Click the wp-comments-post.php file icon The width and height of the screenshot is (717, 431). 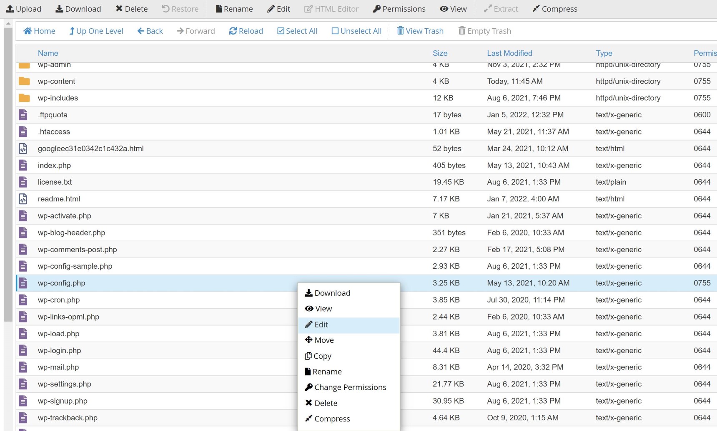(23, 250)
